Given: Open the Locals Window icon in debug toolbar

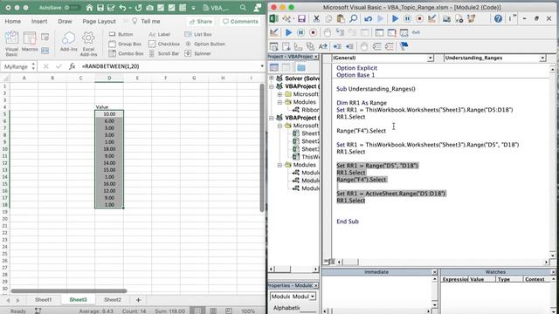Looking at the screenshot, I should point(379,33).
